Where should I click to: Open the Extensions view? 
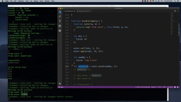(x=60, y=31)
